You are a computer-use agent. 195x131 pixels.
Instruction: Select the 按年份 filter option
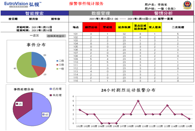click(x=56, y=19)
